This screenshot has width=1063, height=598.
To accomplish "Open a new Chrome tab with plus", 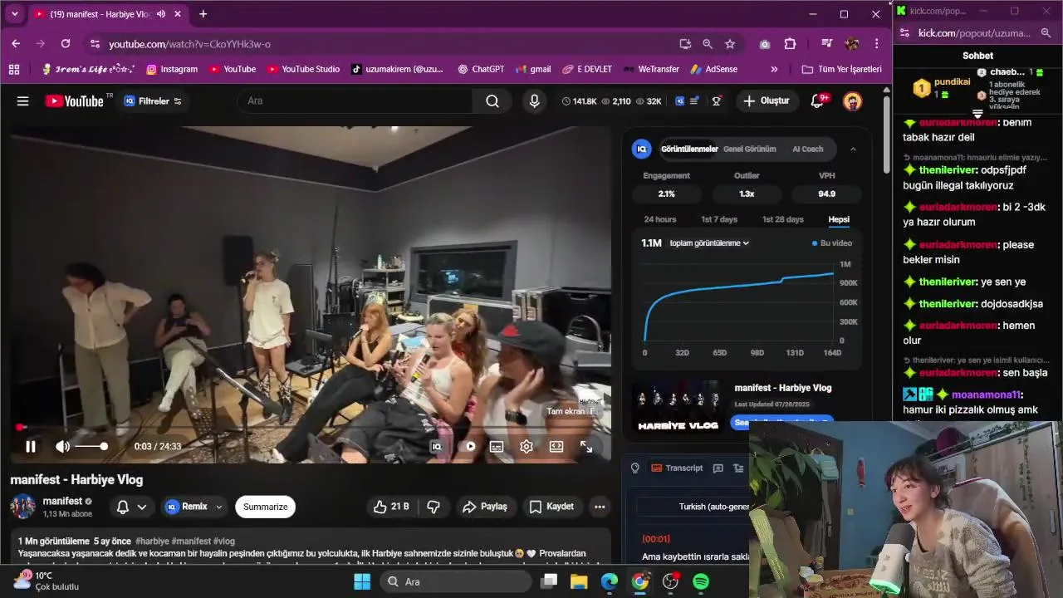I will 203,14.
